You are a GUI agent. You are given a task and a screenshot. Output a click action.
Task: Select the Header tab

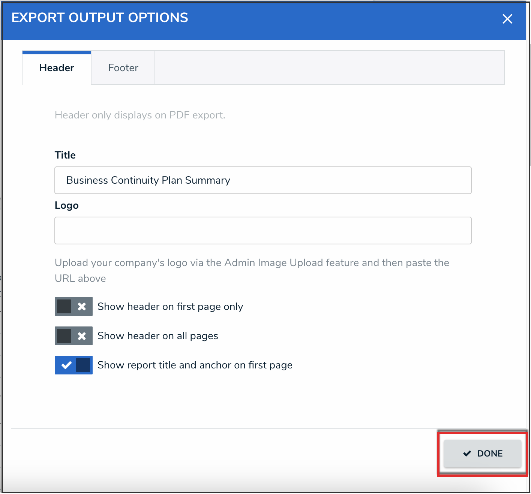pos(57,68)
